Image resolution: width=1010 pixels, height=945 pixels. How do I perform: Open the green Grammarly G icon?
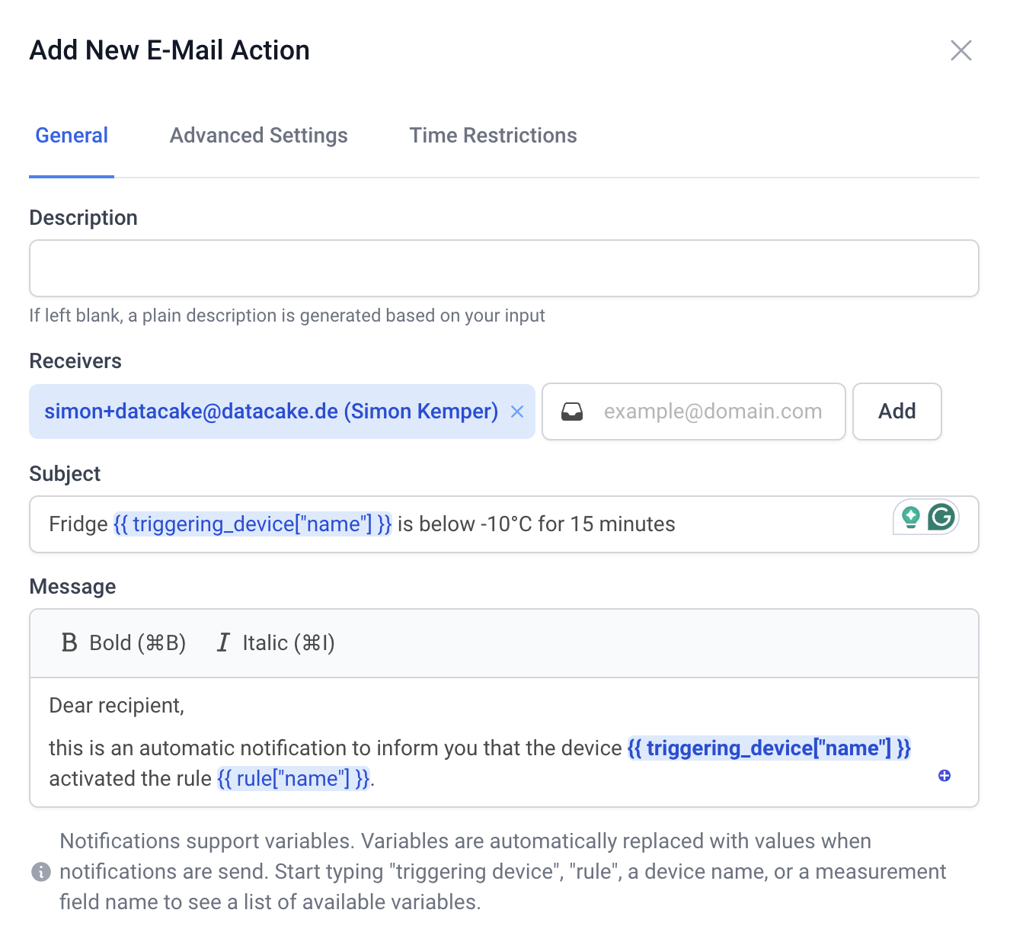coord(941,517)
